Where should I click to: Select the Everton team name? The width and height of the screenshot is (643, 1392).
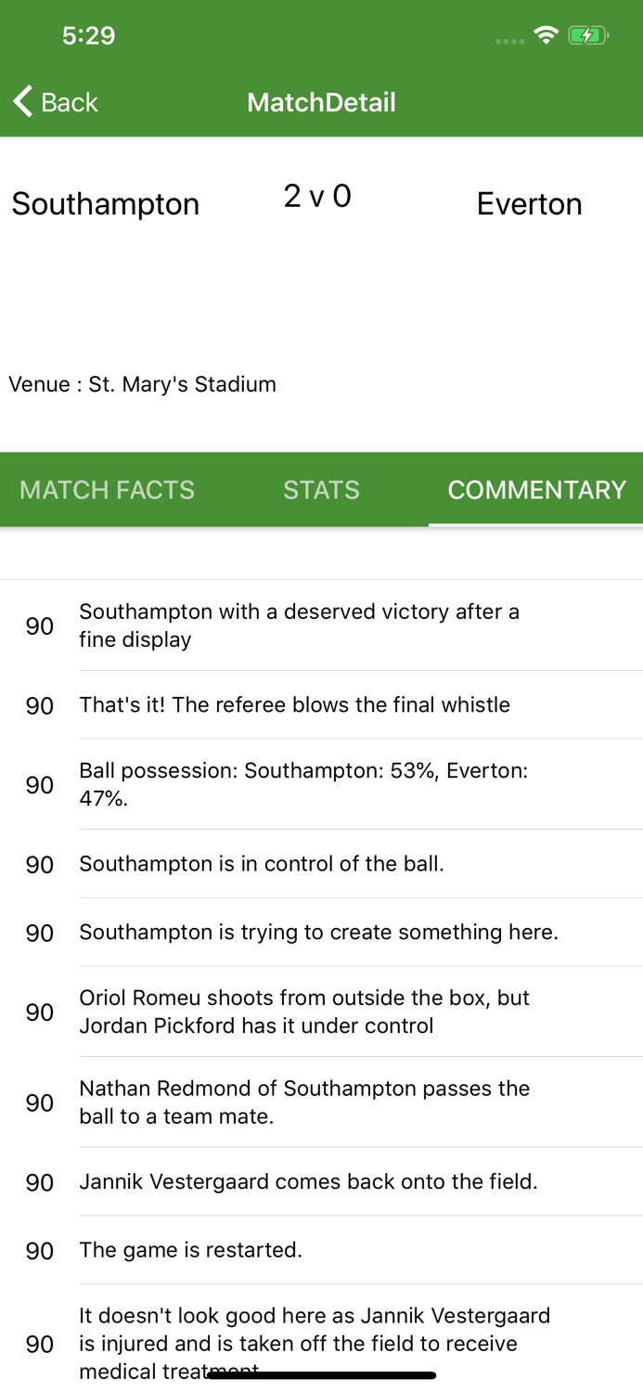point(530,204)
